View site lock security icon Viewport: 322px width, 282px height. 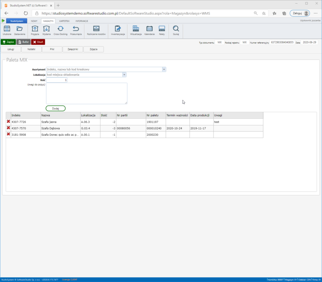click(37, 13)
